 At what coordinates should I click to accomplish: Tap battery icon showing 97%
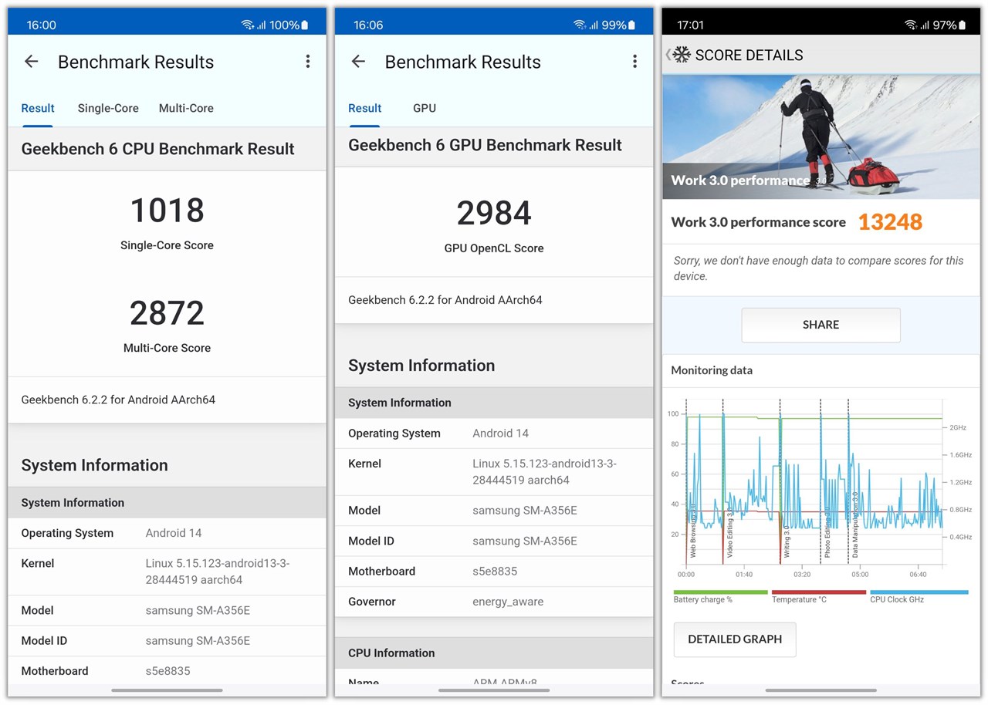pyautogui.click(x=963, y=25)
